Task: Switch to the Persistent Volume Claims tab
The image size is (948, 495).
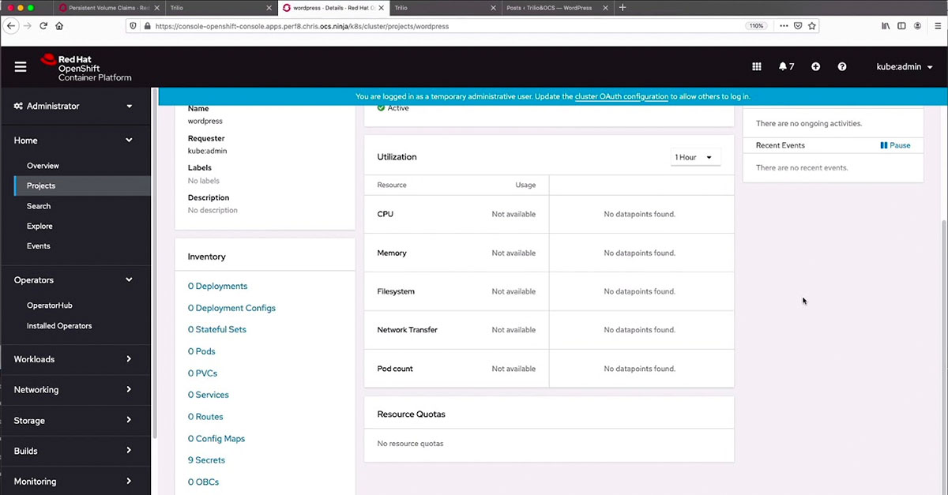Action: 103,7
